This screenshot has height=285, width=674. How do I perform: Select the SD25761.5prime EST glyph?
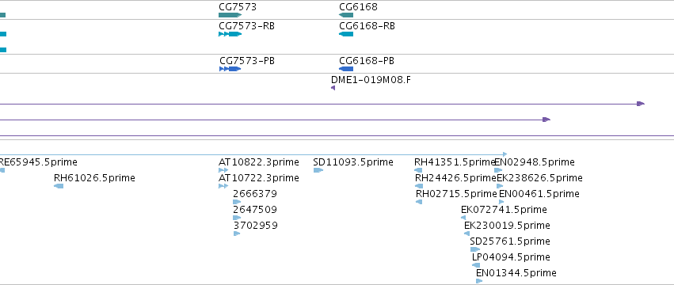(475, 249)
